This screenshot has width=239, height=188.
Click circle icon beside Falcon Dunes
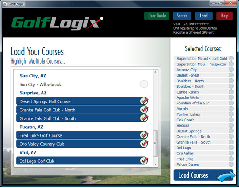231,164
